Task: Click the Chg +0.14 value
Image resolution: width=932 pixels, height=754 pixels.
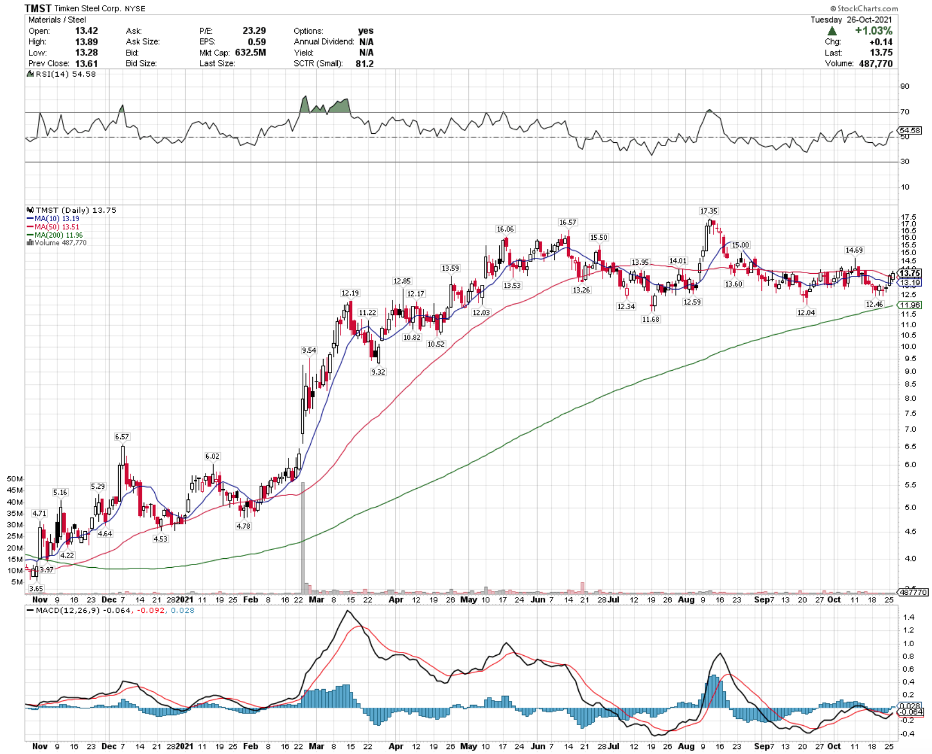Action: (881, 42)
